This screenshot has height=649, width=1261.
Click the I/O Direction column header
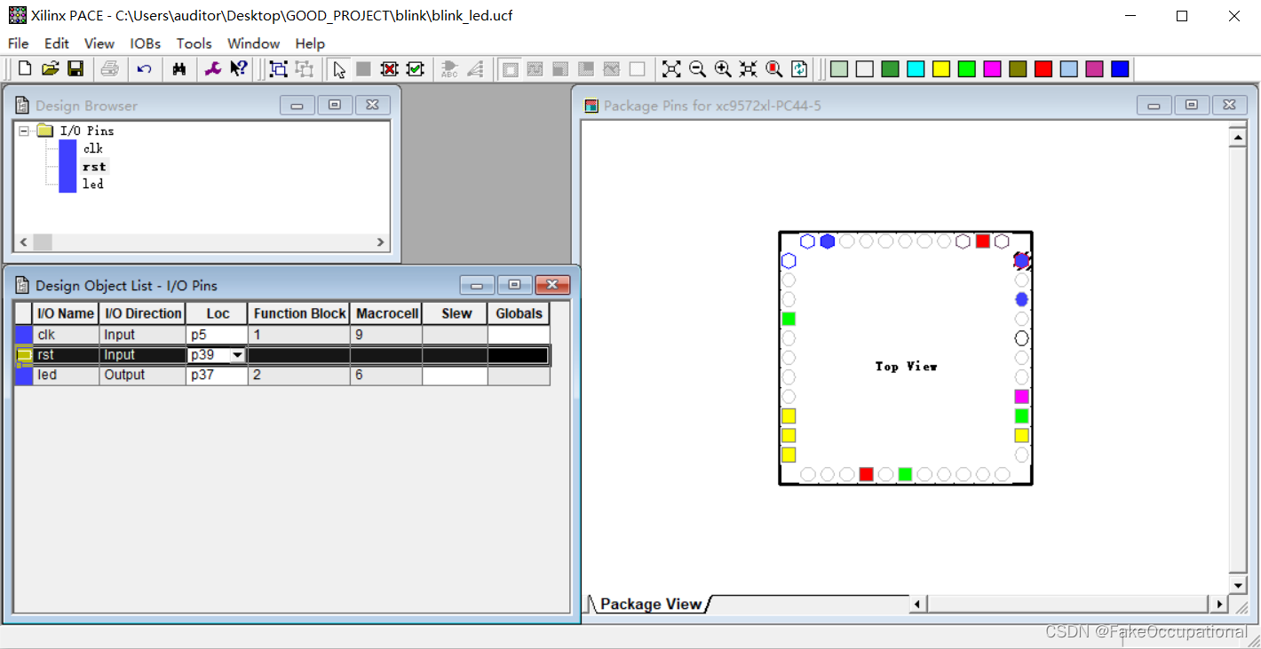(x=142, y=313)
